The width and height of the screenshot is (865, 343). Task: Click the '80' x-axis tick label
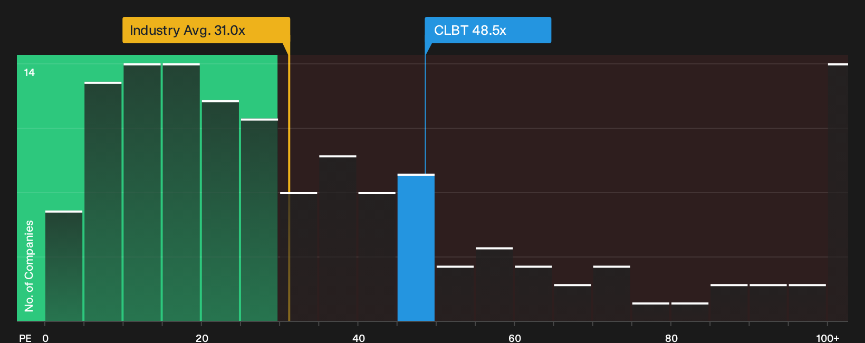click(x=671, y=338)
